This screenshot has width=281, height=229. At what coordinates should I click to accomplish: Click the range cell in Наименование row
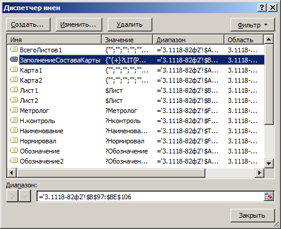[188, 131]
